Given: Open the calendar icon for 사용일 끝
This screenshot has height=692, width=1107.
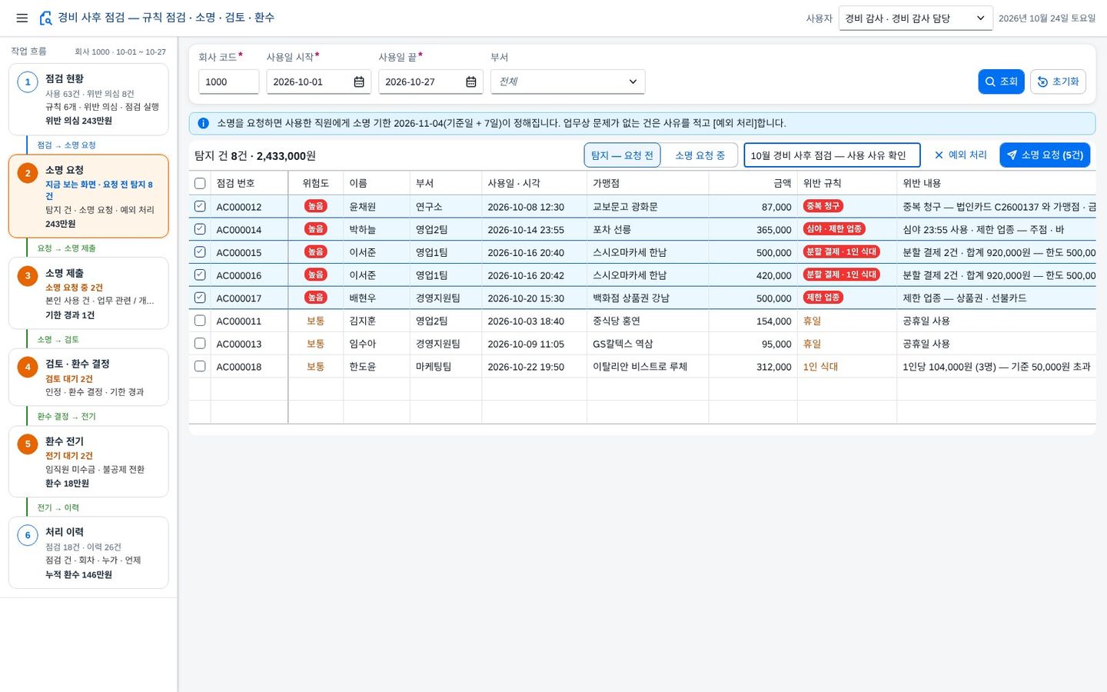Looking at the screenshot, I should pos(471,82).
